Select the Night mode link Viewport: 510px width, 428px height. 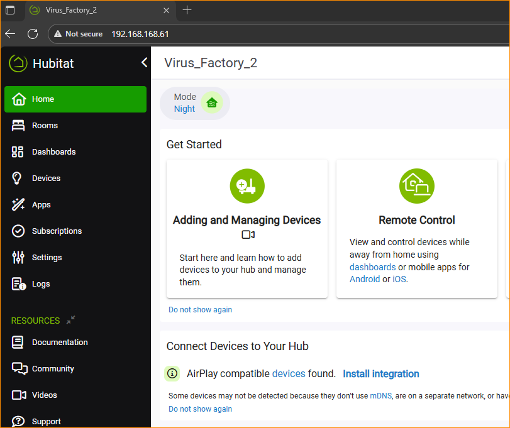[184, 109]
